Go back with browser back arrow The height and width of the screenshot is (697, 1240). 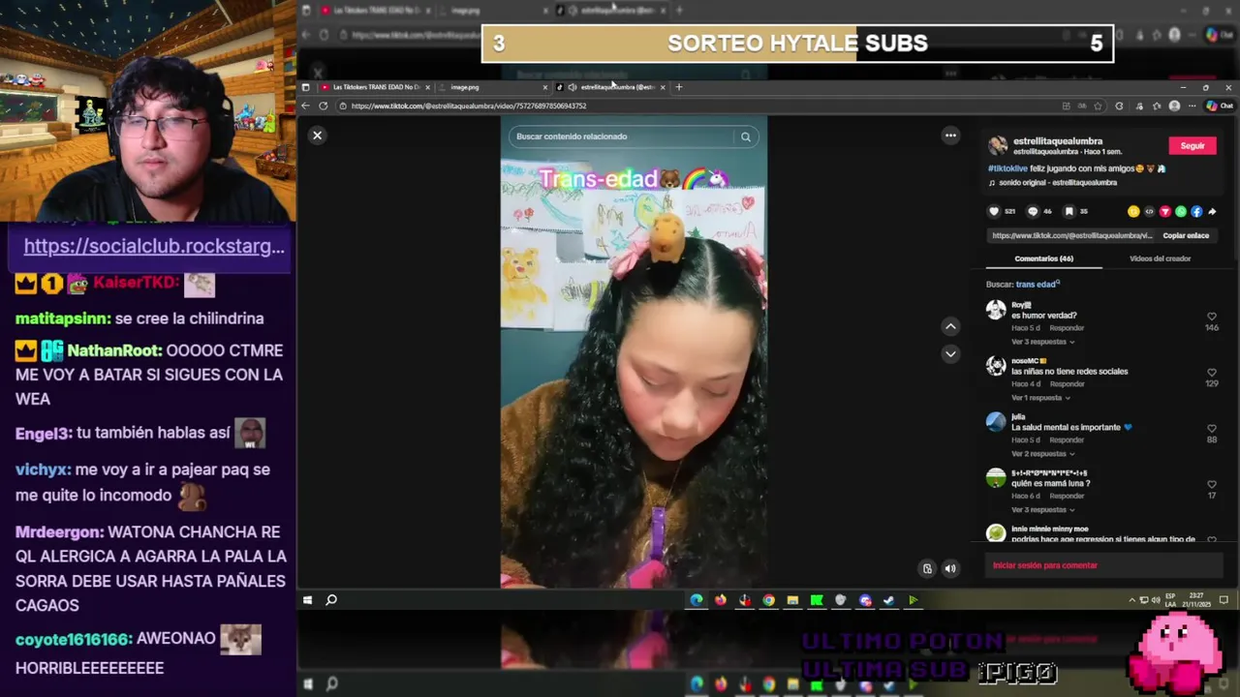tap(306, 106)
